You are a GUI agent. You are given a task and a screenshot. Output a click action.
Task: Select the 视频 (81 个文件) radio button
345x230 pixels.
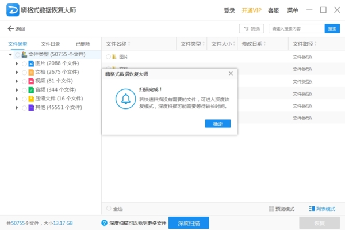click(x=24, y=81)
